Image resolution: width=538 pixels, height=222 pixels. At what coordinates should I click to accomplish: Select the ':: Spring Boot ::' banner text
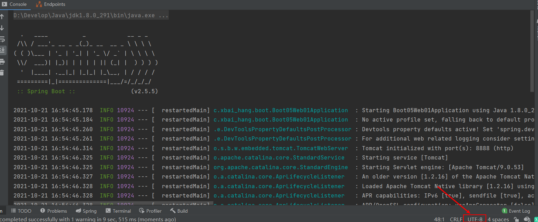tap(46, 91)
